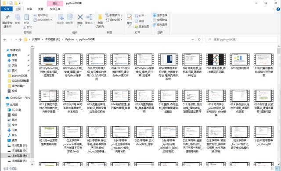Screen dimensions: 281x171
Task: Click 此电脑 in the address breadcrumb
Action: coord(36,39)
